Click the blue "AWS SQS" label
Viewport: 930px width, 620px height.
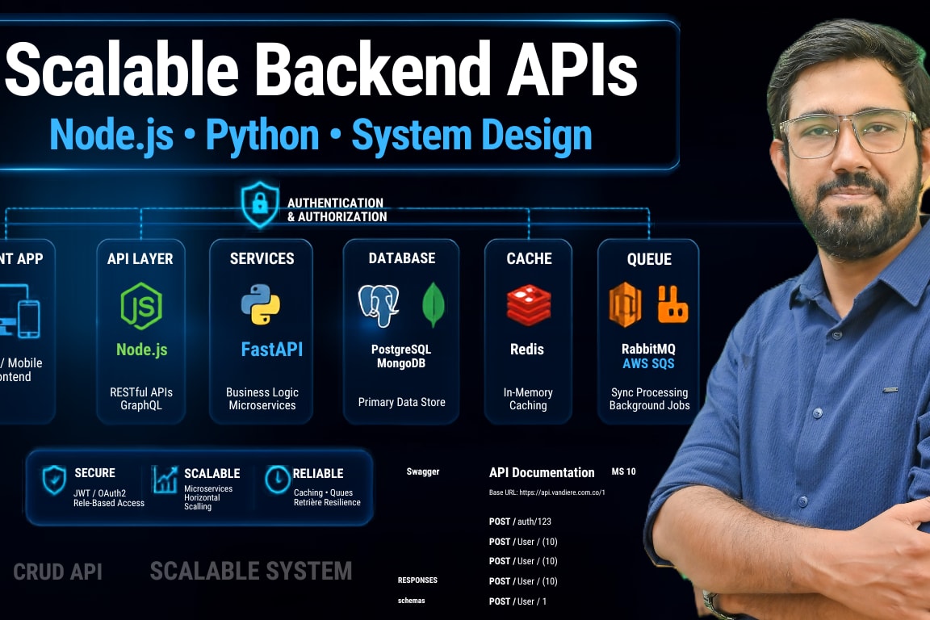(648, 364)
